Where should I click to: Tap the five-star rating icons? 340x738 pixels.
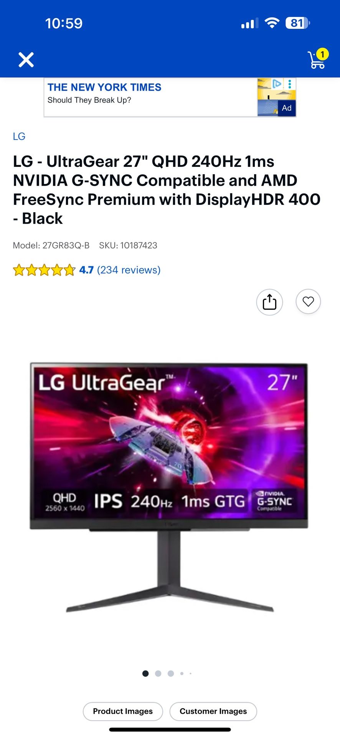pos(44,270)
